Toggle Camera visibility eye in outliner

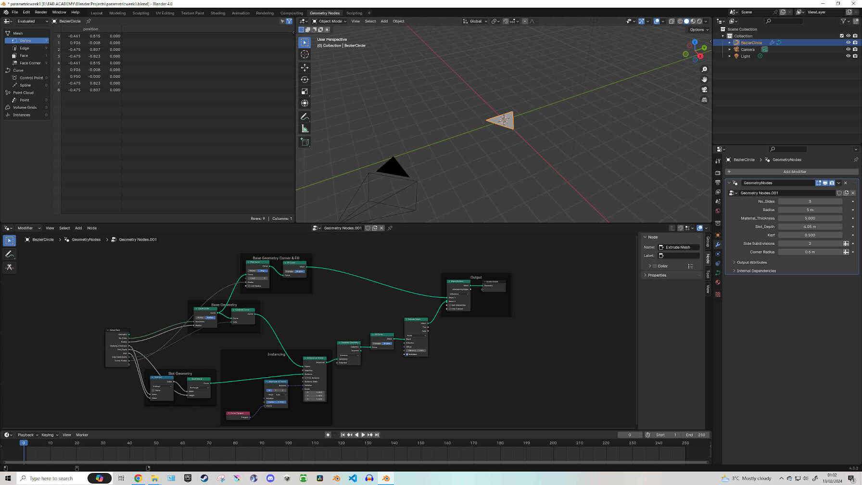(848, 49)
